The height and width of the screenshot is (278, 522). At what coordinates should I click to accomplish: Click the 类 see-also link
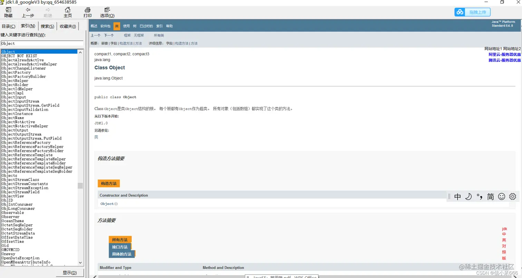pyautogui.click(x=96, y=137)
